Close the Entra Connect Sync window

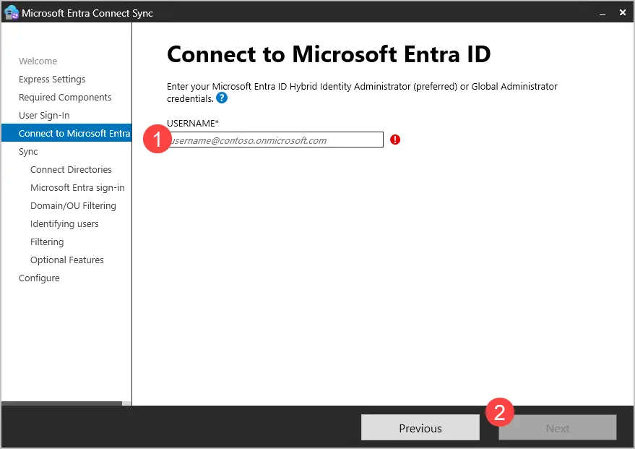point(623,12)
